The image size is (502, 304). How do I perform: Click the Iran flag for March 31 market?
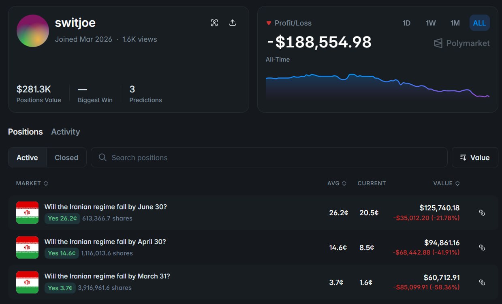tap(27, 282)
